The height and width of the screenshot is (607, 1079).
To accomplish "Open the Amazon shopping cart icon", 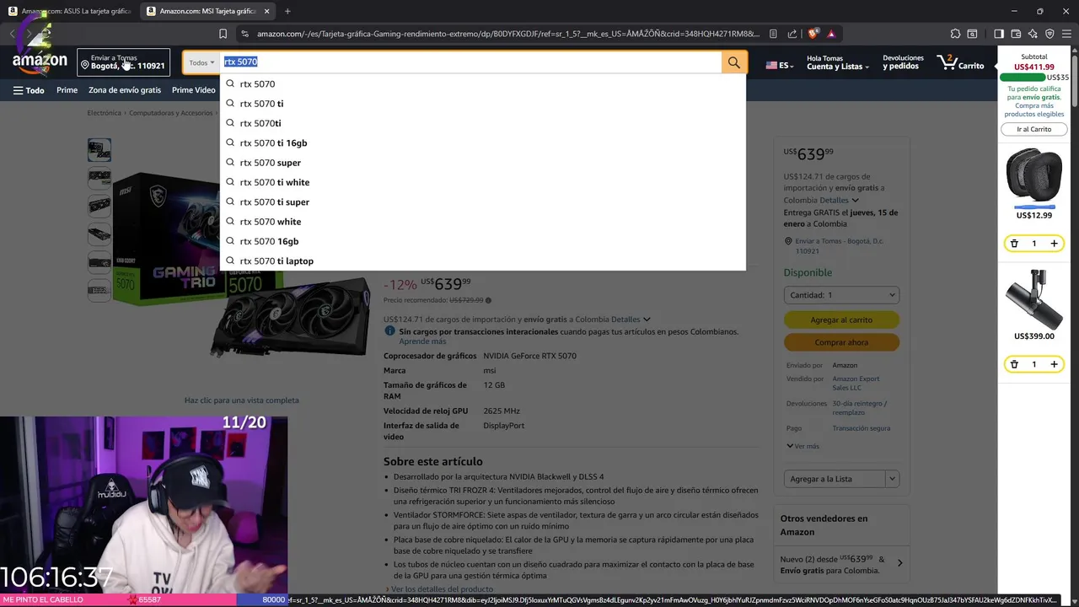I will pos(961,62).
